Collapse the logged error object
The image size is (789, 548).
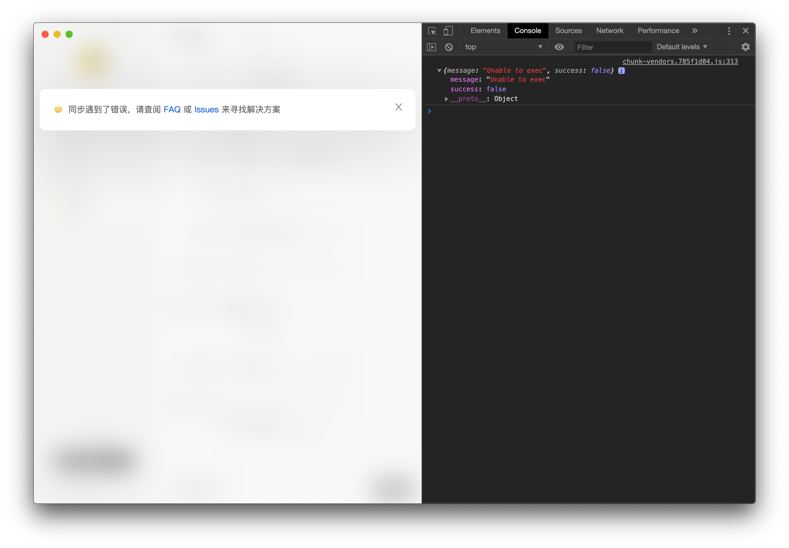(439, 71)
